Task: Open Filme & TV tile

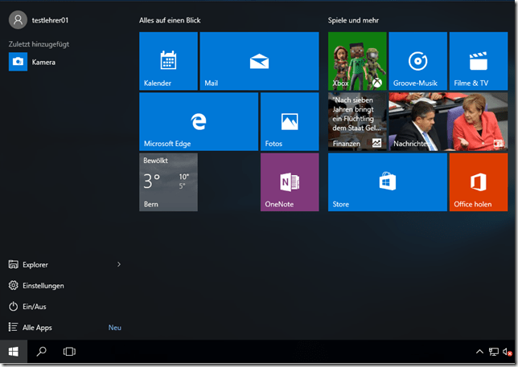Action: point(478,61)
